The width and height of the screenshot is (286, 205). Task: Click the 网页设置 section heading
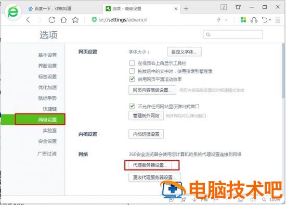tap(88, 52)
